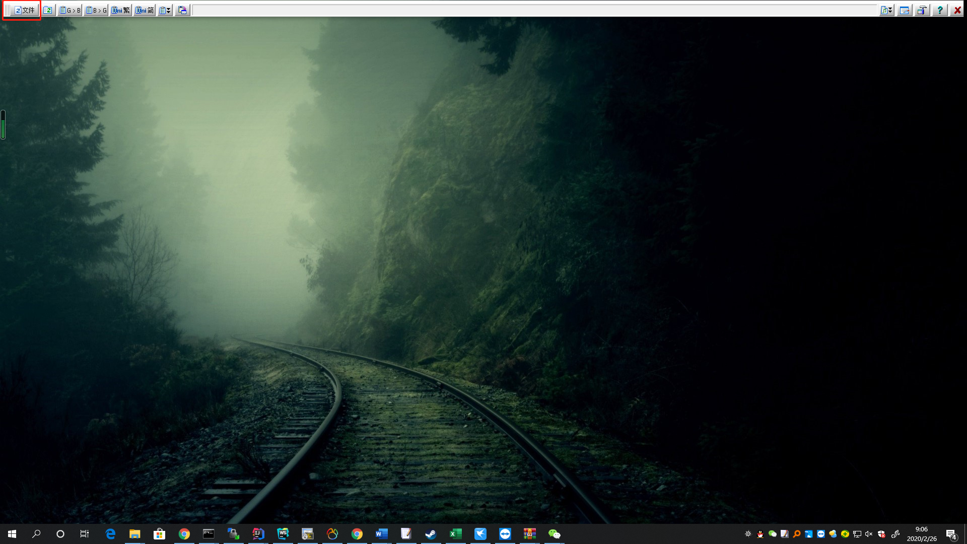The image size is (967, 544).
Task: Open the music file tag dropdown
Action: point(886,10)
